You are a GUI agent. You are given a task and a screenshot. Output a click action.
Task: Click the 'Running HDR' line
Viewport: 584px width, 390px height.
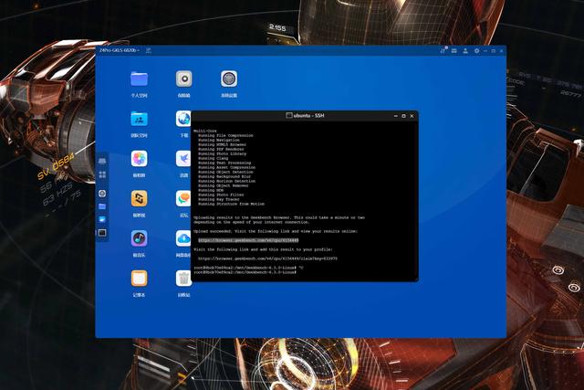click(211, 190)
